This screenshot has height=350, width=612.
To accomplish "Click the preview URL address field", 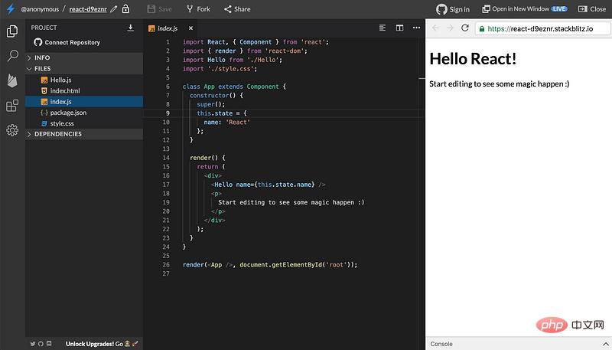I will click(x=540, y=28).
